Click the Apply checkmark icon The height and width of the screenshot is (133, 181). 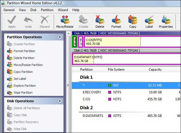tap(12, 20)
